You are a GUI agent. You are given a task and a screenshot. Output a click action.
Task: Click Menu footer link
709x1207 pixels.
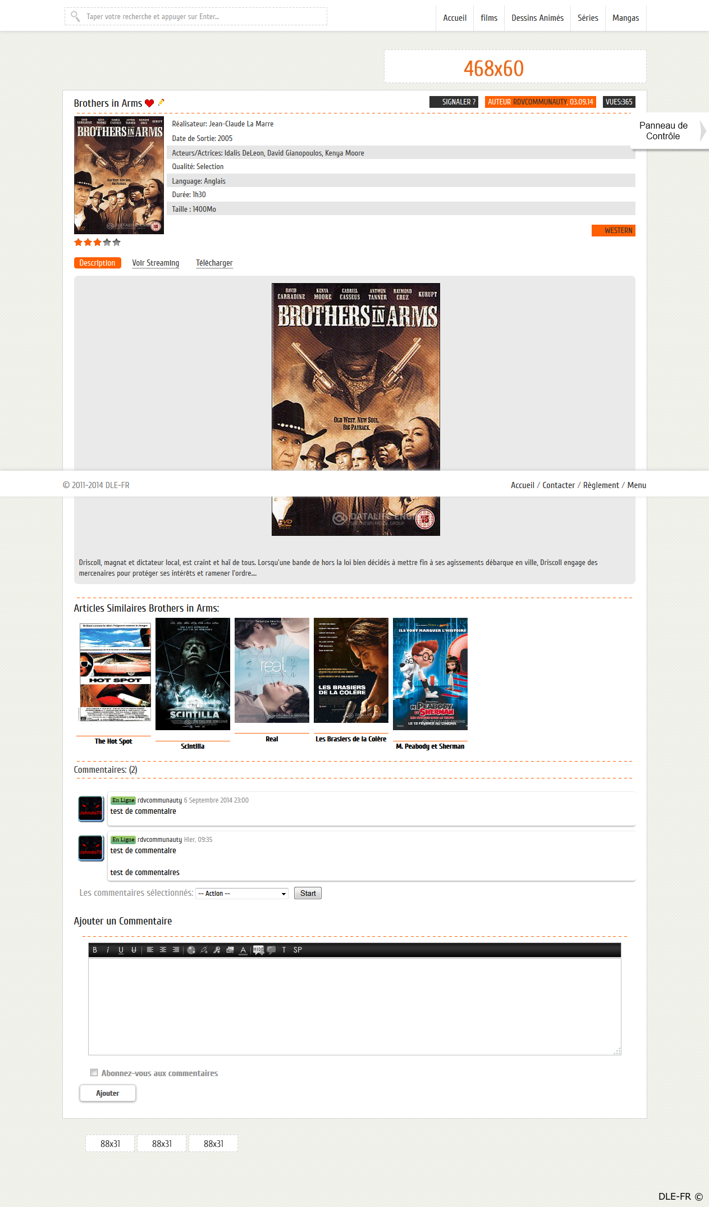(x=637, y=485)
